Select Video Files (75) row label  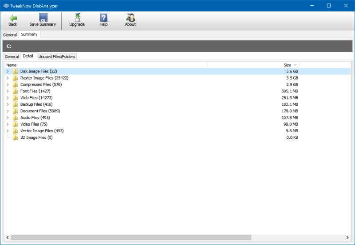point(34,124)
